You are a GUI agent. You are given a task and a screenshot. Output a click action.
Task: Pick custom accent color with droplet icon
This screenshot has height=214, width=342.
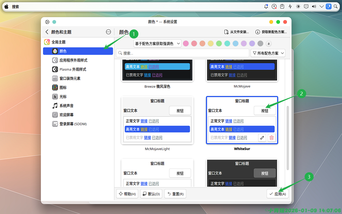click(x=269, y=44)
